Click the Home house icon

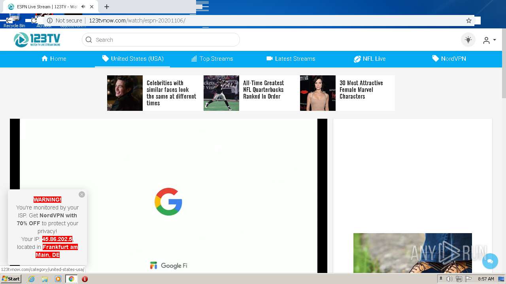pyautogui.click(x=45, y=58)
